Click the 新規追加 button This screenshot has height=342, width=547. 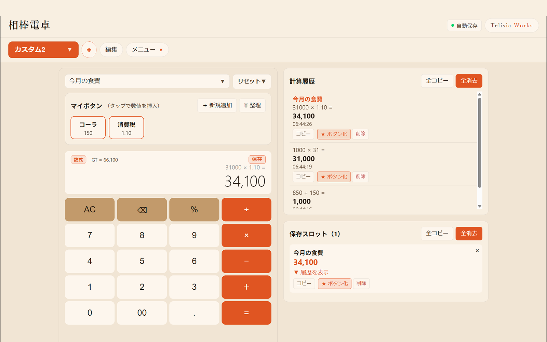coord(217,105)
